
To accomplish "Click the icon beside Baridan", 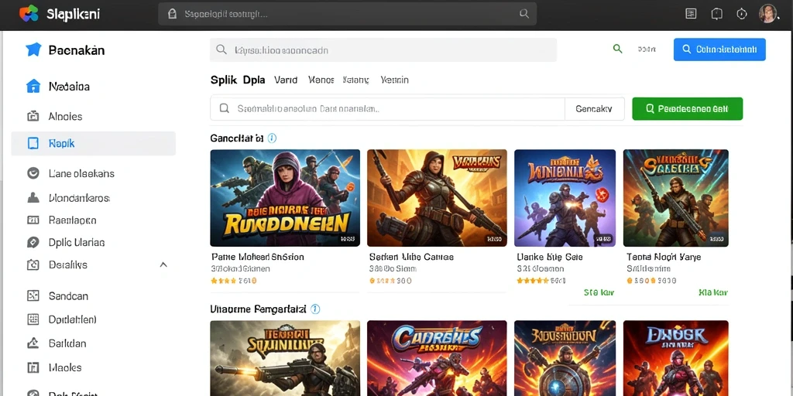I will 33,343.
